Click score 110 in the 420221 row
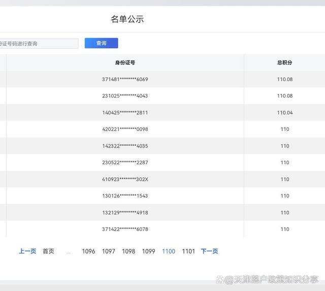Image resolution: width=325 pixels, height=291 pixels. coord(285,129)
